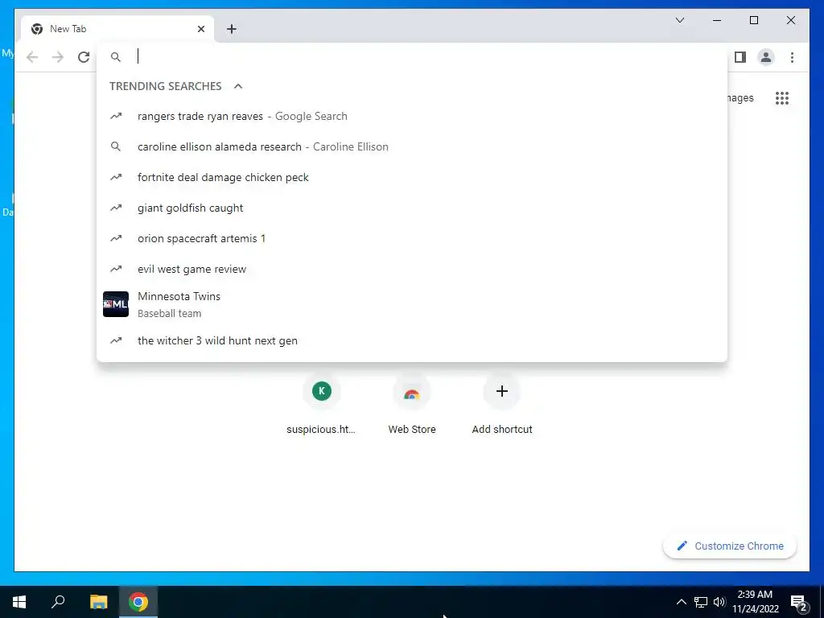The height and width of the screenshot is (618, 824).
Task: Go forward with the right arrow
Action: pos(58,57)
